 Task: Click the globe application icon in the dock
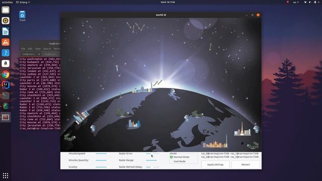tap(6, 106)
